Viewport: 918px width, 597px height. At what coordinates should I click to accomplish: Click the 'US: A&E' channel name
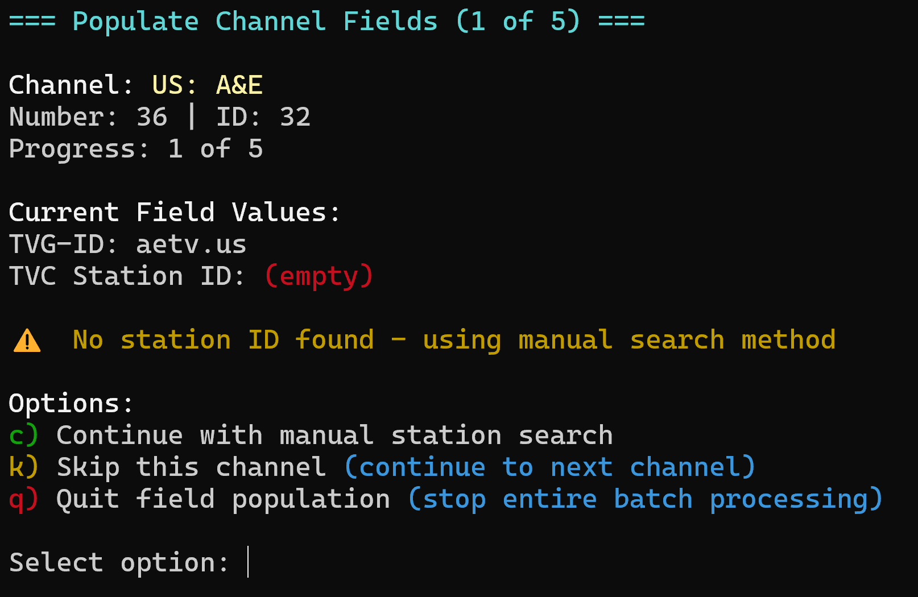click(207, 85)
